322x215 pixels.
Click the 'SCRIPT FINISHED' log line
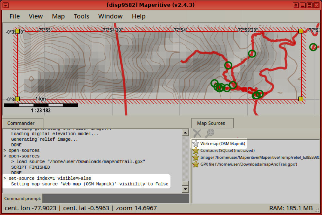click(30, 167)
